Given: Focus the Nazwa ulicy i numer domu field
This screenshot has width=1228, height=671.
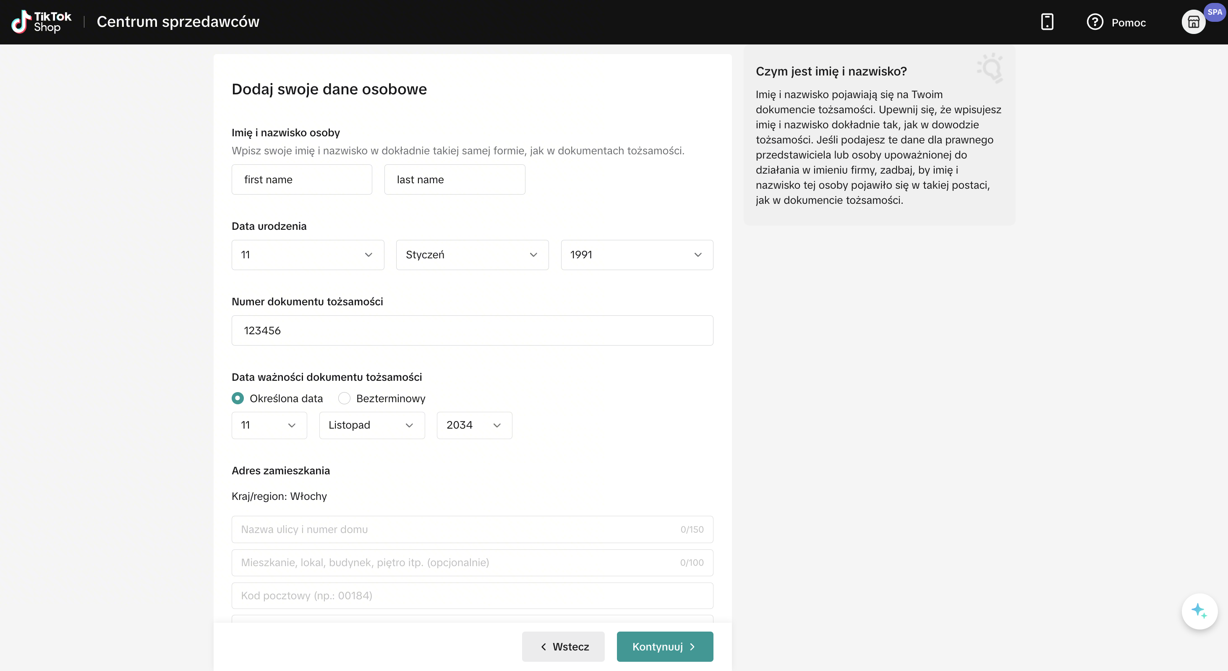Looking at the screenshot, I should coord(472,530).
